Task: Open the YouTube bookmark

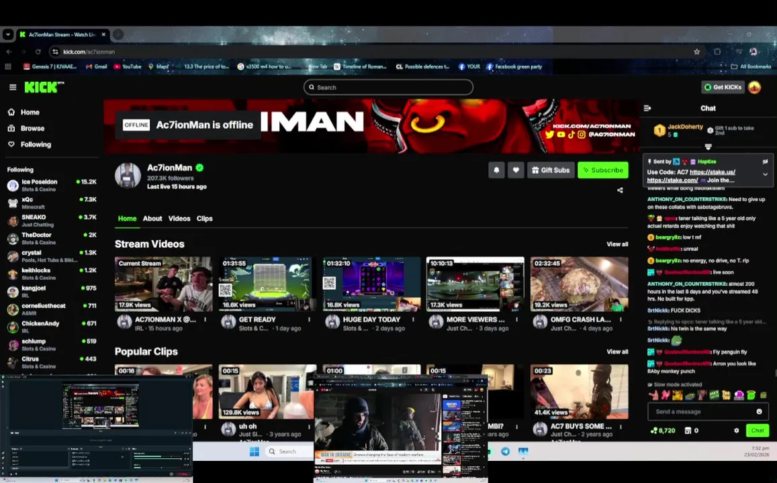Action: click(128, 66)
